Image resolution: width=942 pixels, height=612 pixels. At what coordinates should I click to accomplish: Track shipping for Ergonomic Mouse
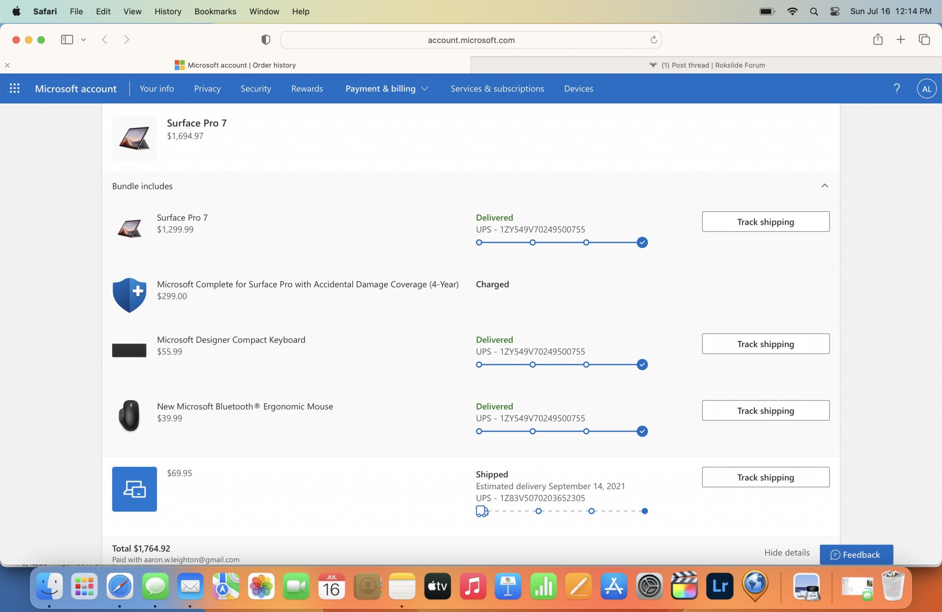[x=765, y=411]
